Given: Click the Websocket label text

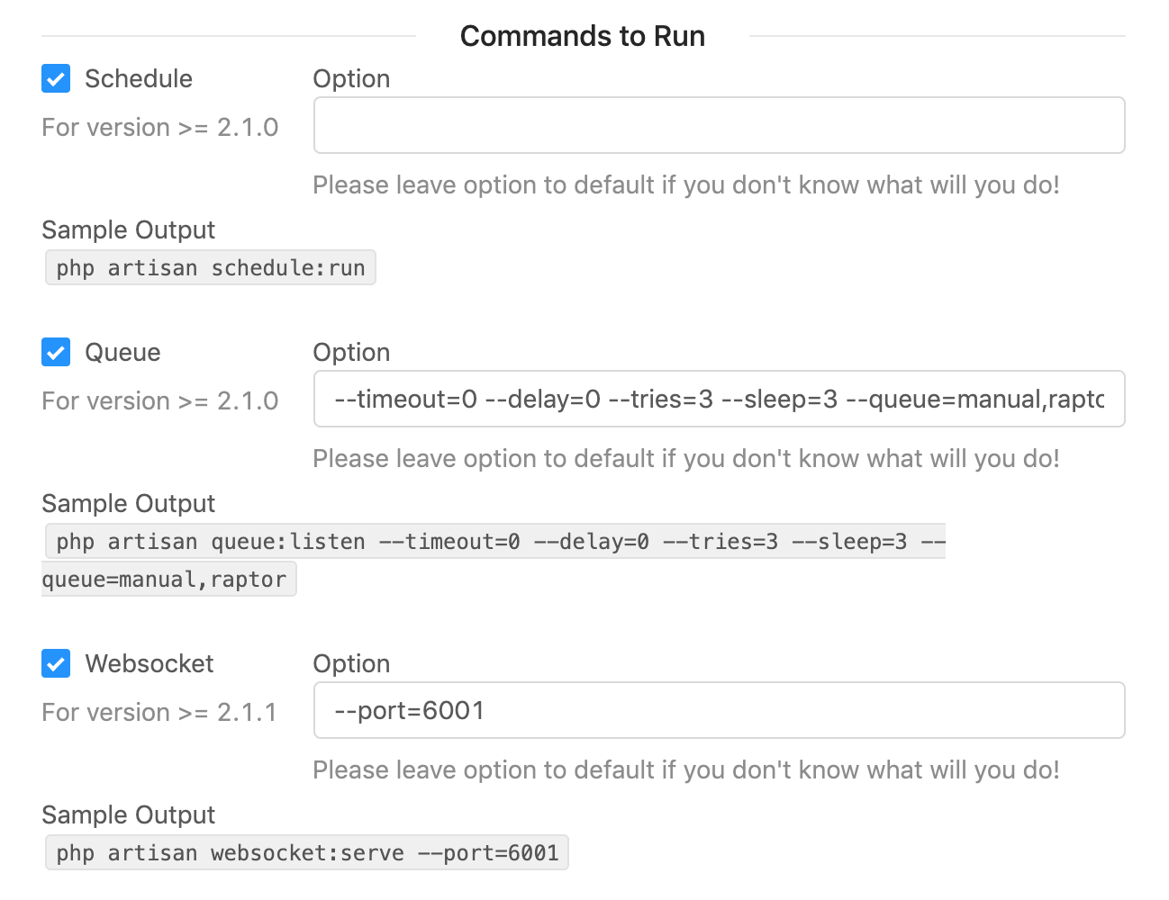Looking at the screenshot, I should click(149, 663).
